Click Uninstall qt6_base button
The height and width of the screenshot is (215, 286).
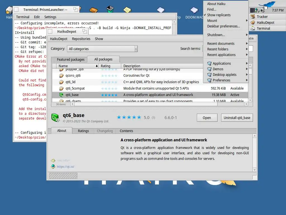tap(237, 118)
